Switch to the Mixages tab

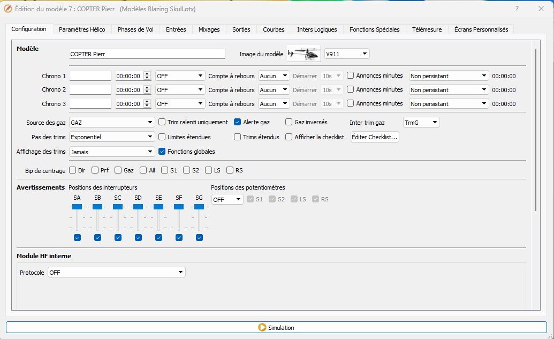(209, 29)
